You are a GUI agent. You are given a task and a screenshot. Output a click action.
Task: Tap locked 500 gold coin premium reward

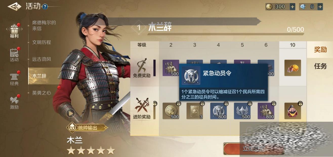[171, 111]
